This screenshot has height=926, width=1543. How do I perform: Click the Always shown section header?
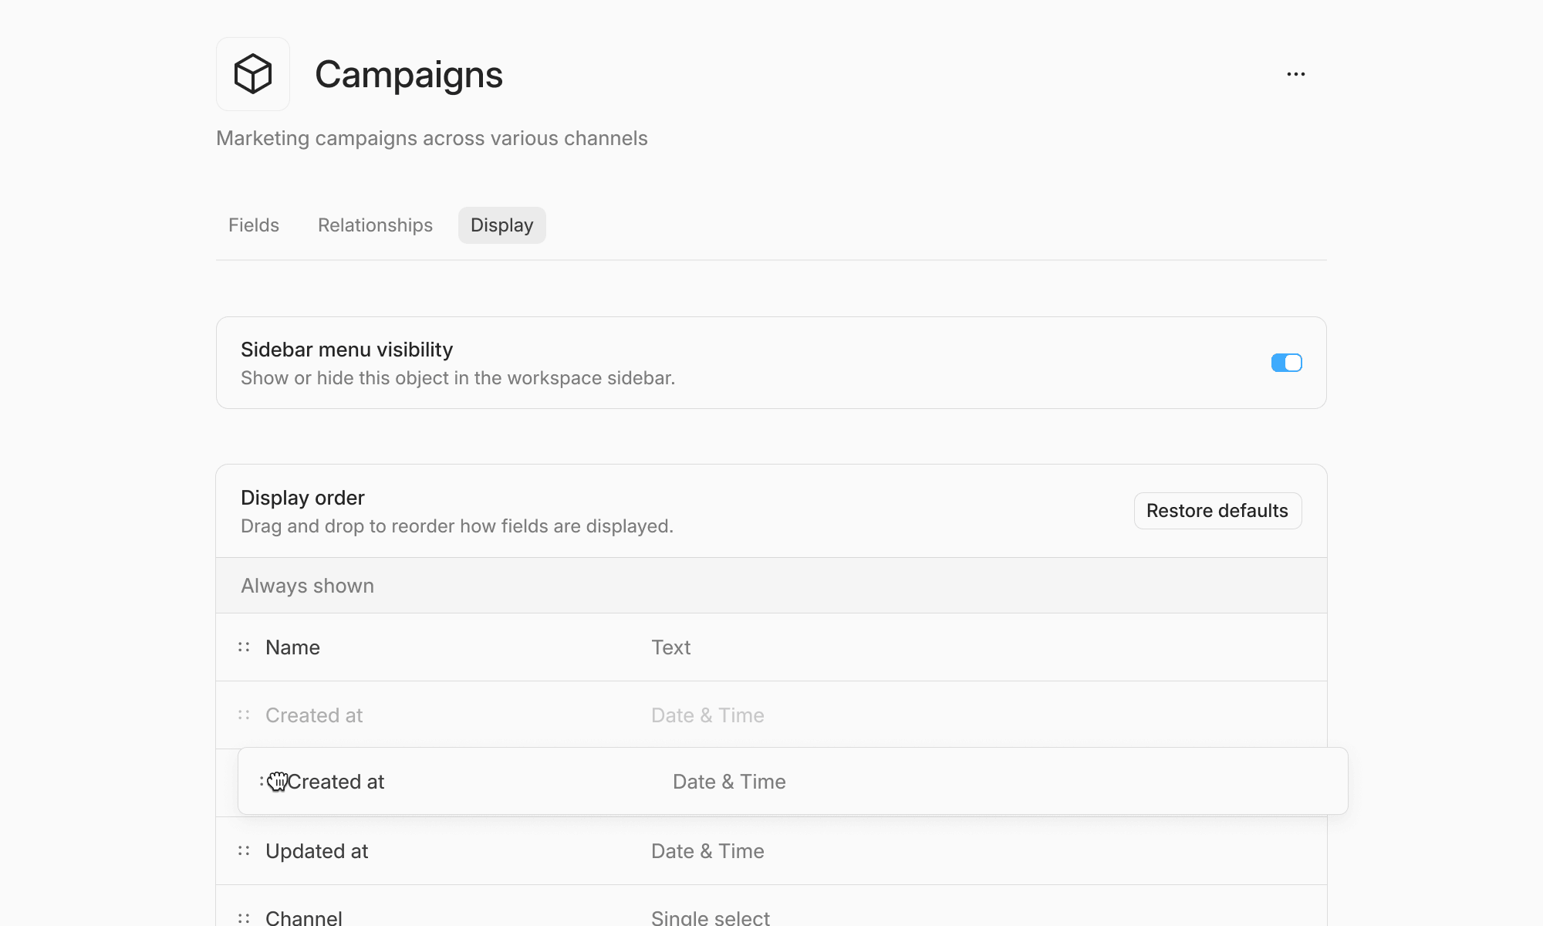[x=771, y=586]
